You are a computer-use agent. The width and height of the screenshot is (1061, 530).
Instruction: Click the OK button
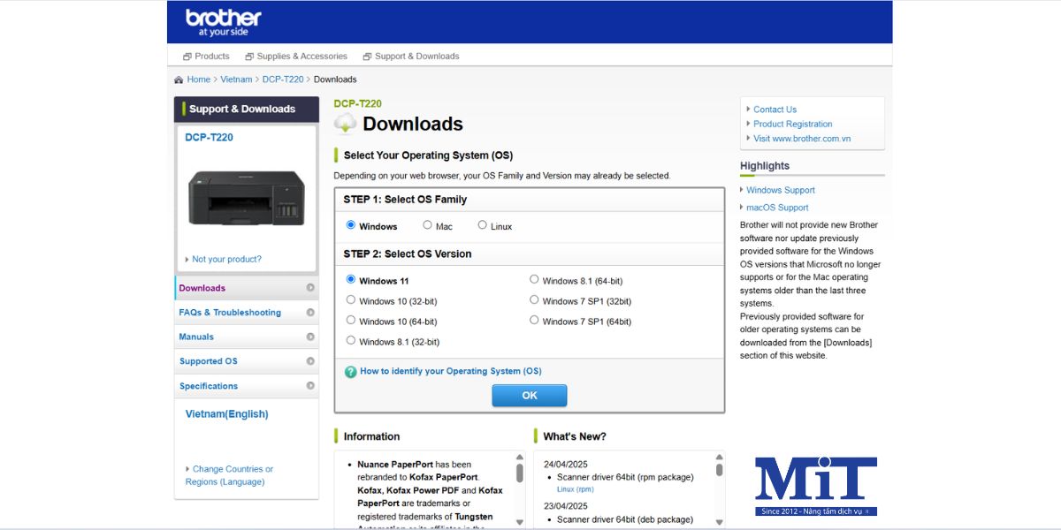(x=530, y=396)
